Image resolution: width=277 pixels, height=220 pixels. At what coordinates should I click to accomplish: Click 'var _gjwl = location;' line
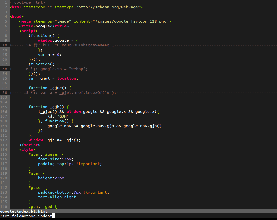pyautogui.click(x=53, y=79)
